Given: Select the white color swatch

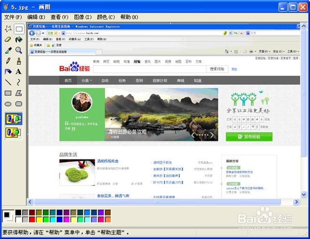Looking at the screenshot, I should point(18,219).
